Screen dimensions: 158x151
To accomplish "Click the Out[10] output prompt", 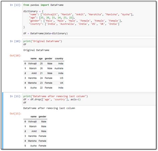I will [x=16, y=55].
